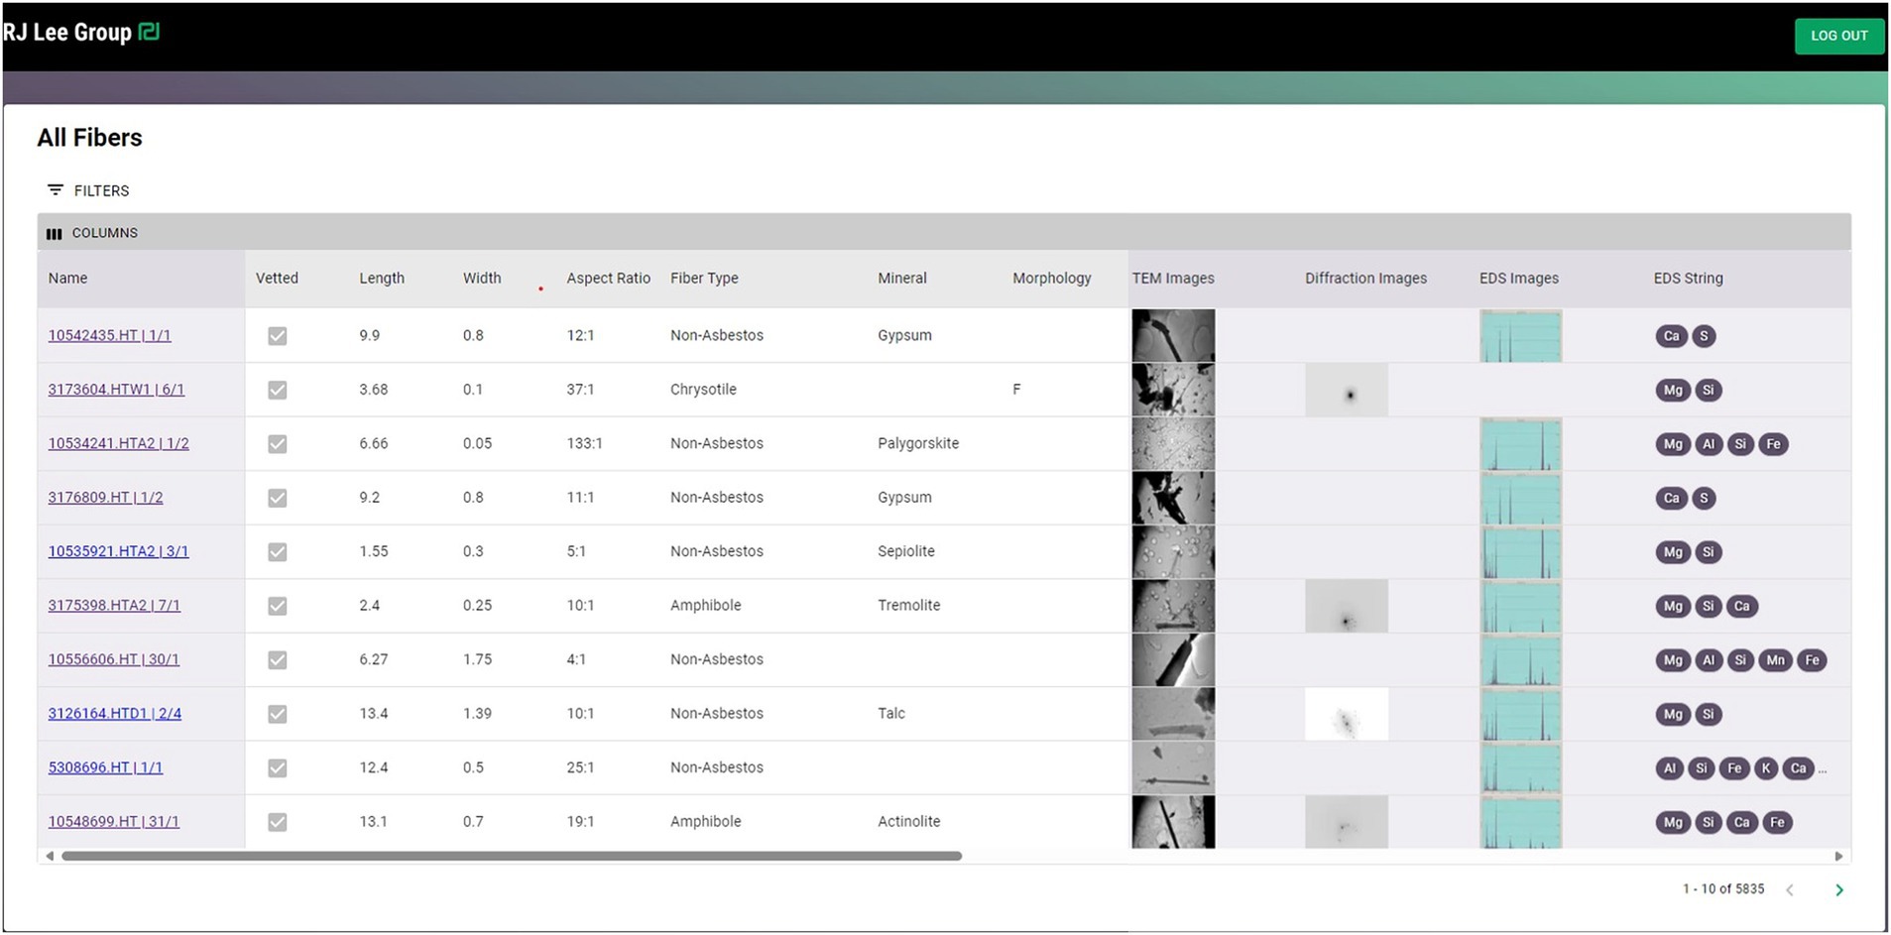
Task: Sort by the Name column header
Action: coord(67,278)
